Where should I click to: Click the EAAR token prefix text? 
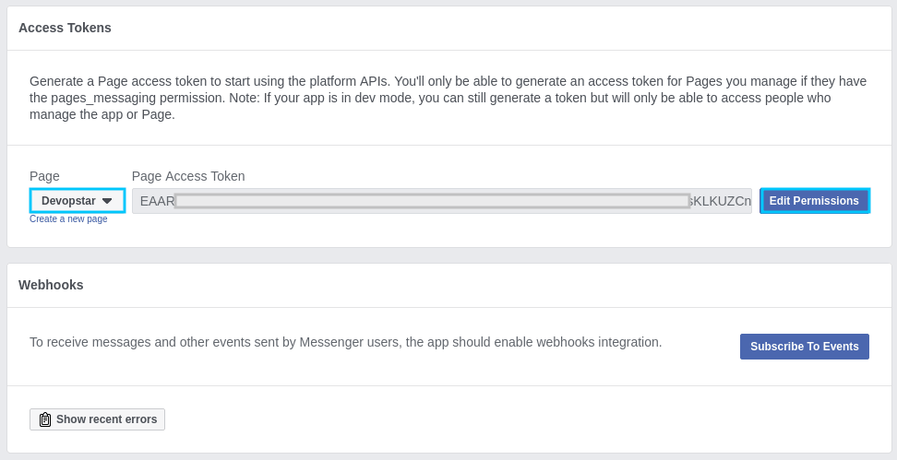click(x=157, y=201)
